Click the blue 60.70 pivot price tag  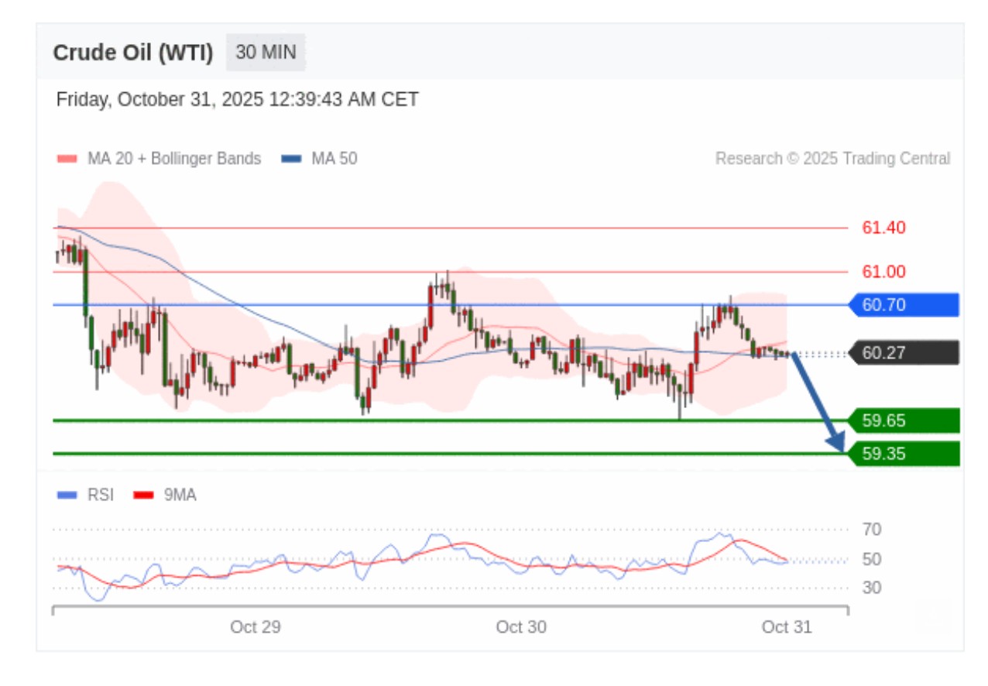[x=903, y=305]
